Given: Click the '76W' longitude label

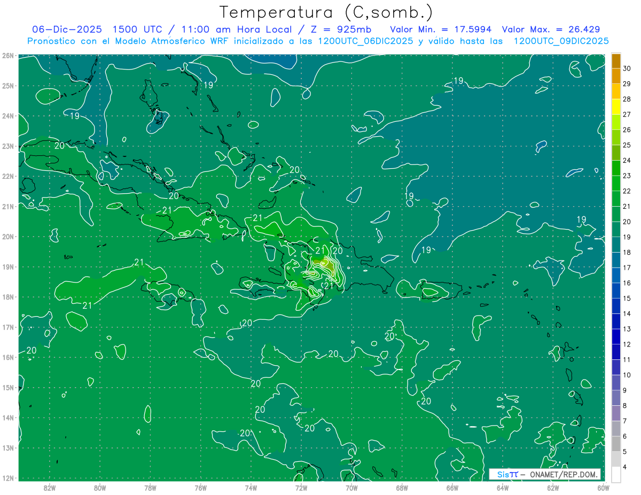Looking at the screenshot, I should pyautogui.click(x=200, y=488).
